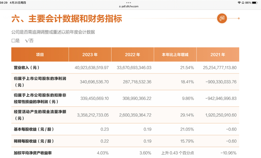Tap the 2021年 column header
The image size is (261, 158).
pos(218,55)
